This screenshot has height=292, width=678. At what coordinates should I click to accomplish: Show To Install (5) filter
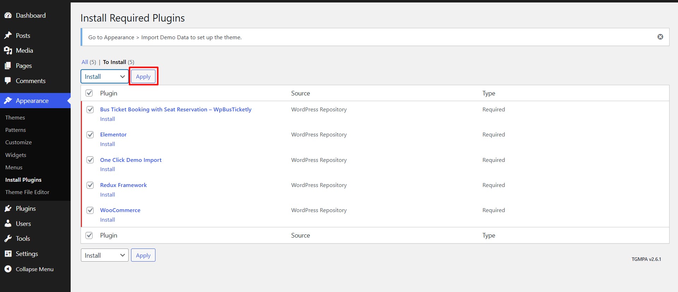pos(118,62)
